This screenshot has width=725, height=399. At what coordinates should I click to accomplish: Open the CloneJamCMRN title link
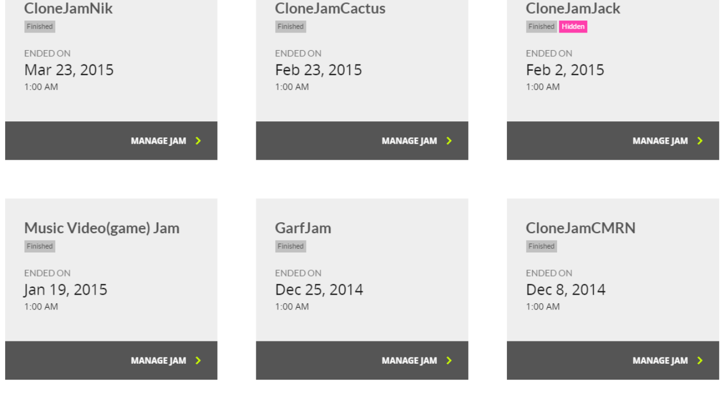[581, 228]
